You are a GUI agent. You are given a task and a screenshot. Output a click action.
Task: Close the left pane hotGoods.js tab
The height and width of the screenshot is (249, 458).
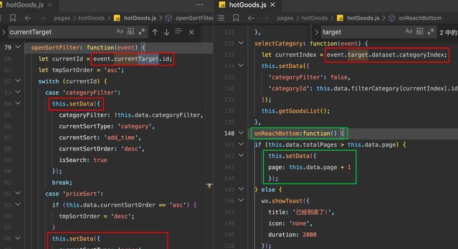(50, 5)
